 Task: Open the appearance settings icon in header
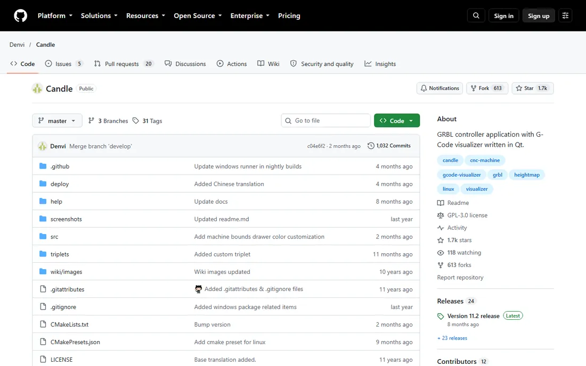click(x=565, y=15)
